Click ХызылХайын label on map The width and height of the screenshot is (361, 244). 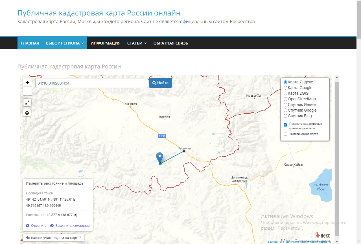pyautogui.click(x=293, y=165)
